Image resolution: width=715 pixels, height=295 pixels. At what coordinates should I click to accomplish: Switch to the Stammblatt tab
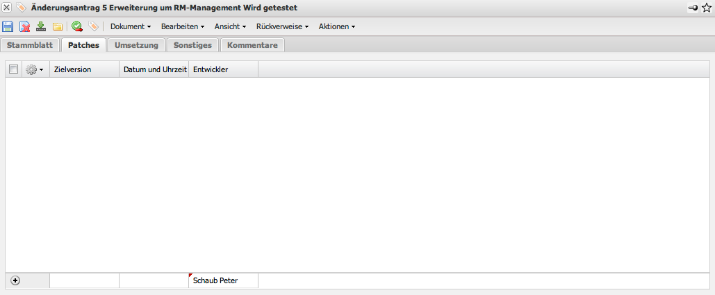pos(30,45)
